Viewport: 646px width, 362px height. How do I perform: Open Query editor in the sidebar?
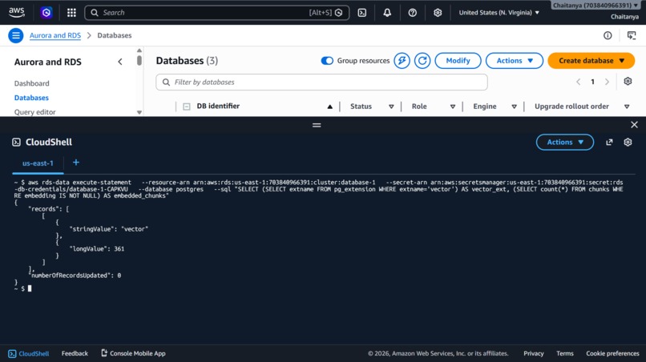(35, 112)
